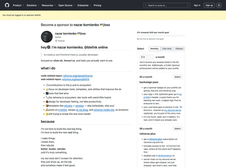Expand the Product dropdown menu
The height and width of the screenshot is (168, 226).
[18, 5]
